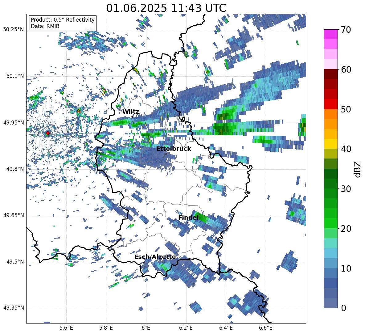Click the 49.35°N latitude label
365x334 pixels.
click(x=13, y=308)
